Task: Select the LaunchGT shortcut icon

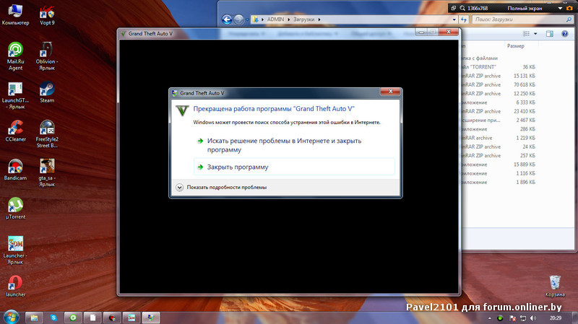Action: coord(15,95)
